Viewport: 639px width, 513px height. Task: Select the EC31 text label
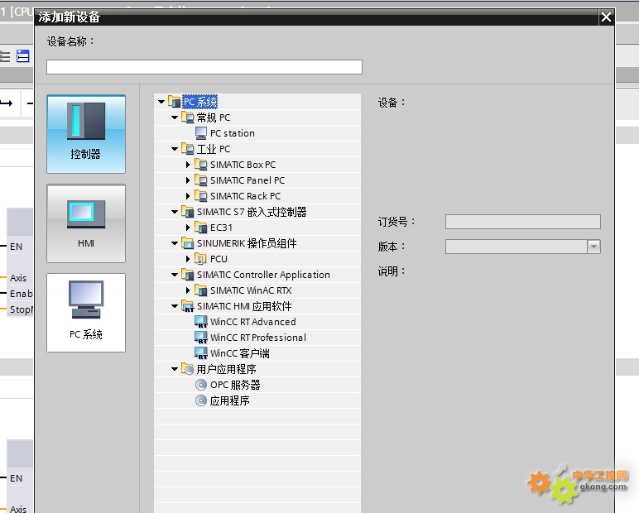[x=221, y=228]
